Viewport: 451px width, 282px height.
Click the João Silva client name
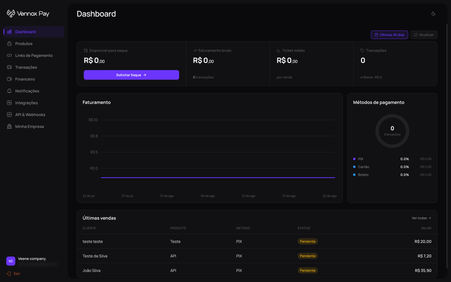tap(91, 270)
